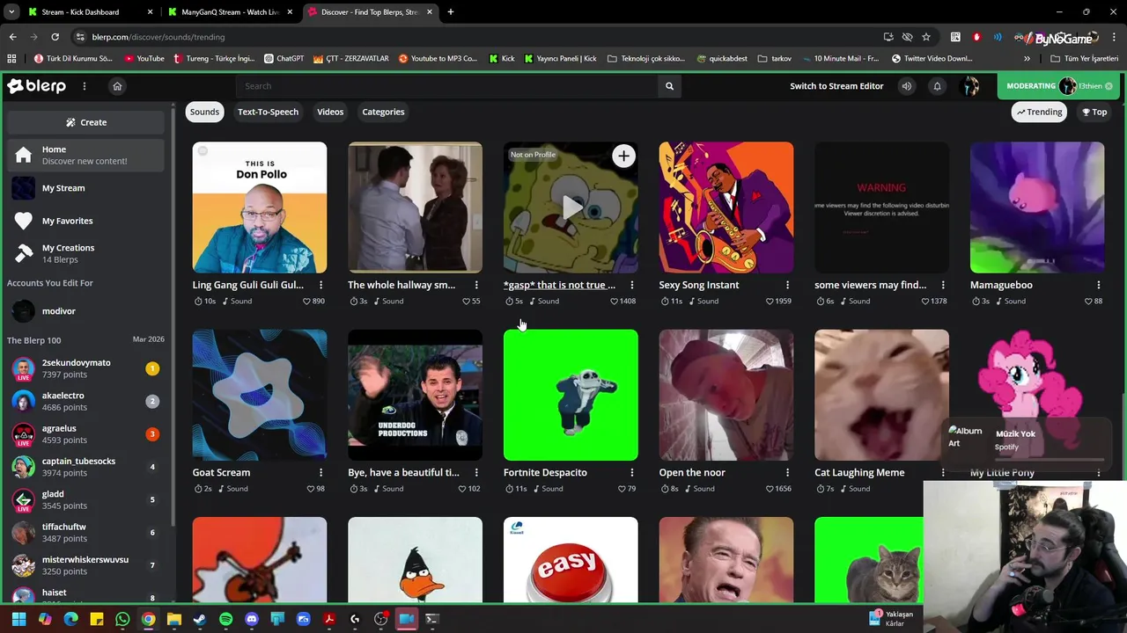Viewport: 1127px width, 633px height.
Task: Open options for Ling Gang Guli Guli sound
Action: [x=320, y=285]
